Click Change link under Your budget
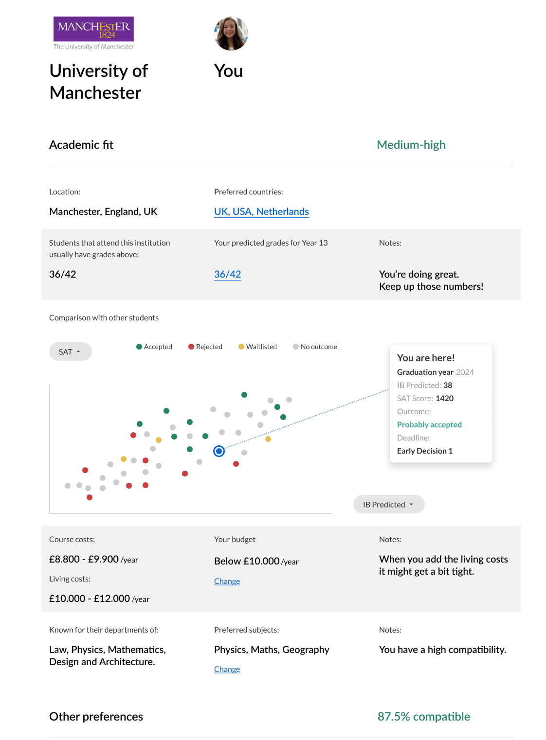Viewport: 546px width, 740px height. (x=227, y=581)
